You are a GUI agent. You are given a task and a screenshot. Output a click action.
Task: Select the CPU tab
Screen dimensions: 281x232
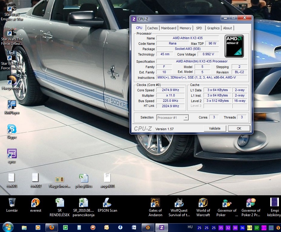[139, 28]
